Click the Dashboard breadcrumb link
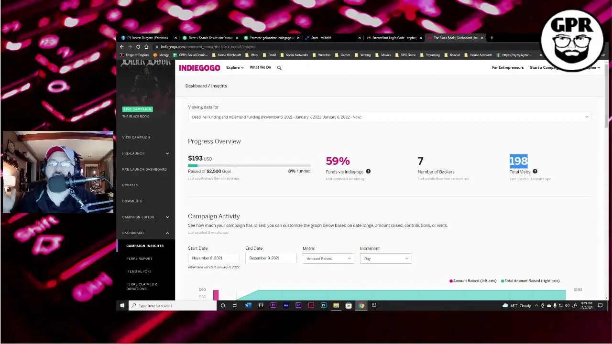612x344 pixels. [x=196, y=86]
